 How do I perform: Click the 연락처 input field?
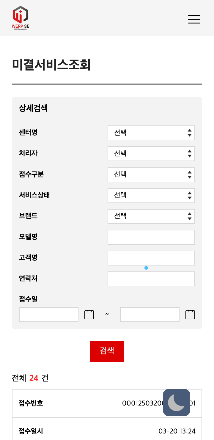click(151, 279)
